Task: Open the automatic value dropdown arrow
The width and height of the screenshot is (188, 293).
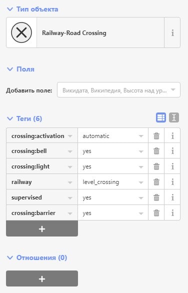Action: tap(141, 136)
